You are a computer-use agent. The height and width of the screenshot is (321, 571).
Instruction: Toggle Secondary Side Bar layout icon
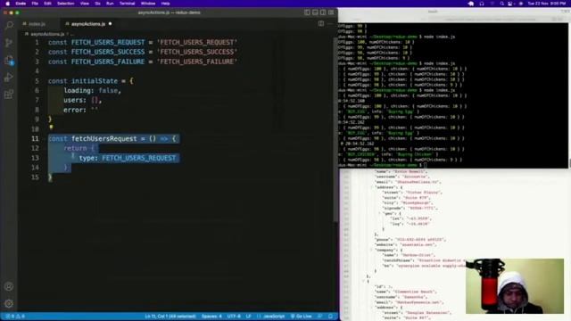tap(323, 12)
